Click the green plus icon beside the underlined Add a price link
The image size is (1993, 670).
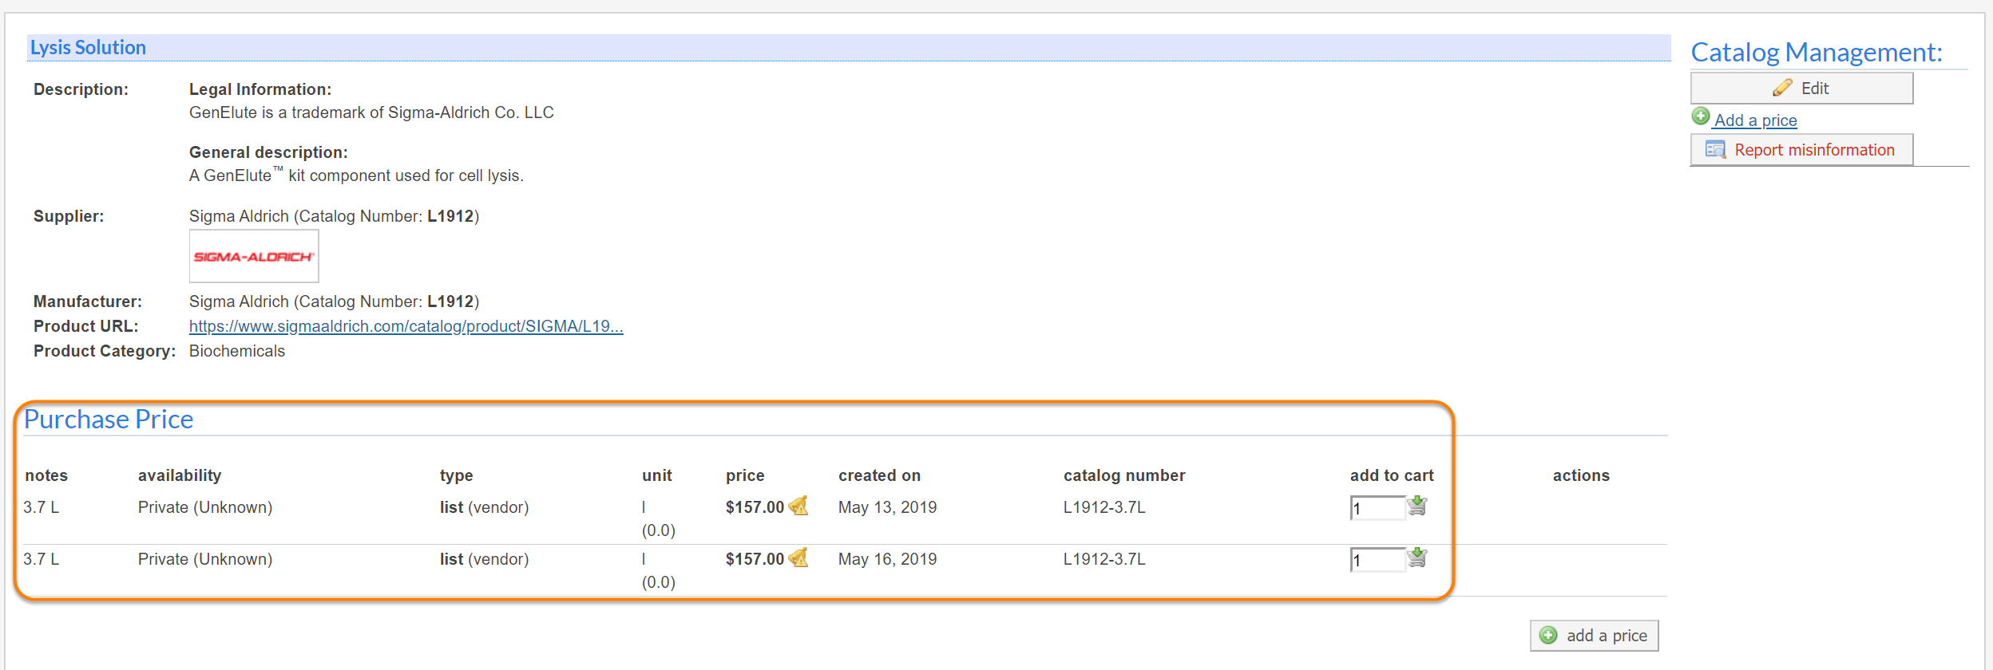click(1701, 116)
